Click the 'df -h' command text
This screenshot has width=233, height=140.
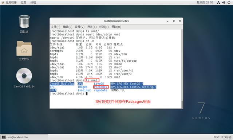tap(90, 41)
